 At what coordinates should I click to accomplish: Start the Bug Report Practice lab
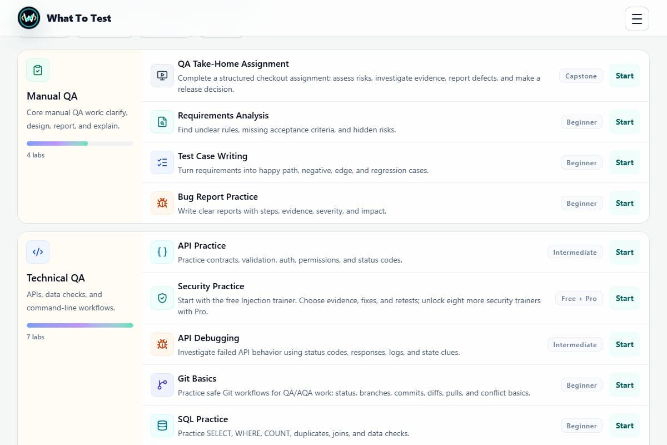(x=625, y=203)
